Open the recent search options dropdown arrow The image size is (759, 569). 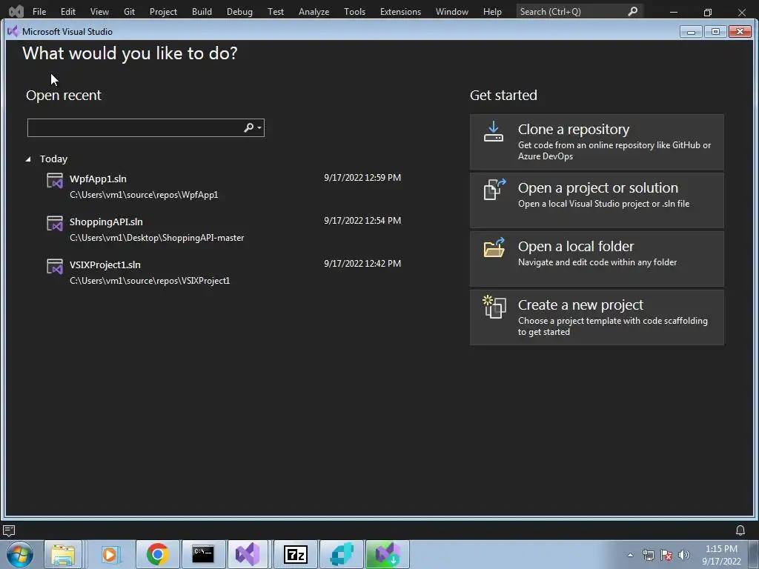pyautogui.click(x=260, y=127)
